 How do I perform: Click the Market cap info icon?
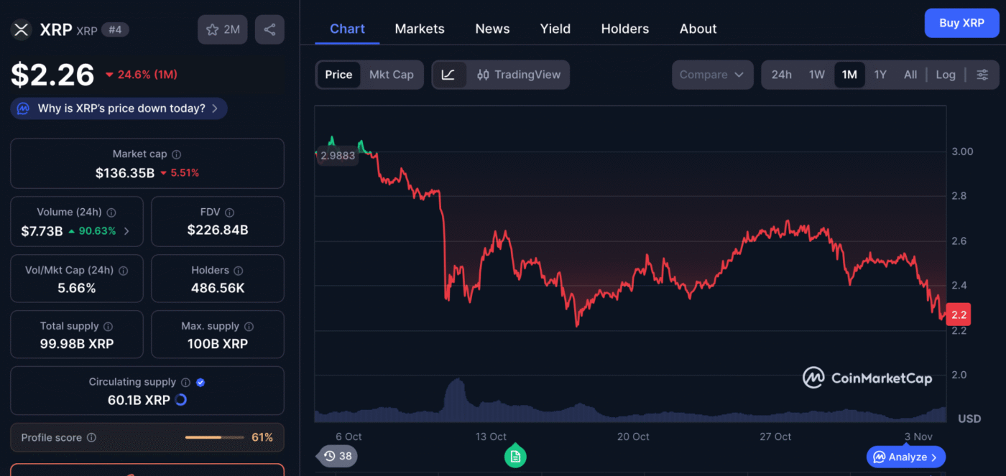click(x=177, y=154)
